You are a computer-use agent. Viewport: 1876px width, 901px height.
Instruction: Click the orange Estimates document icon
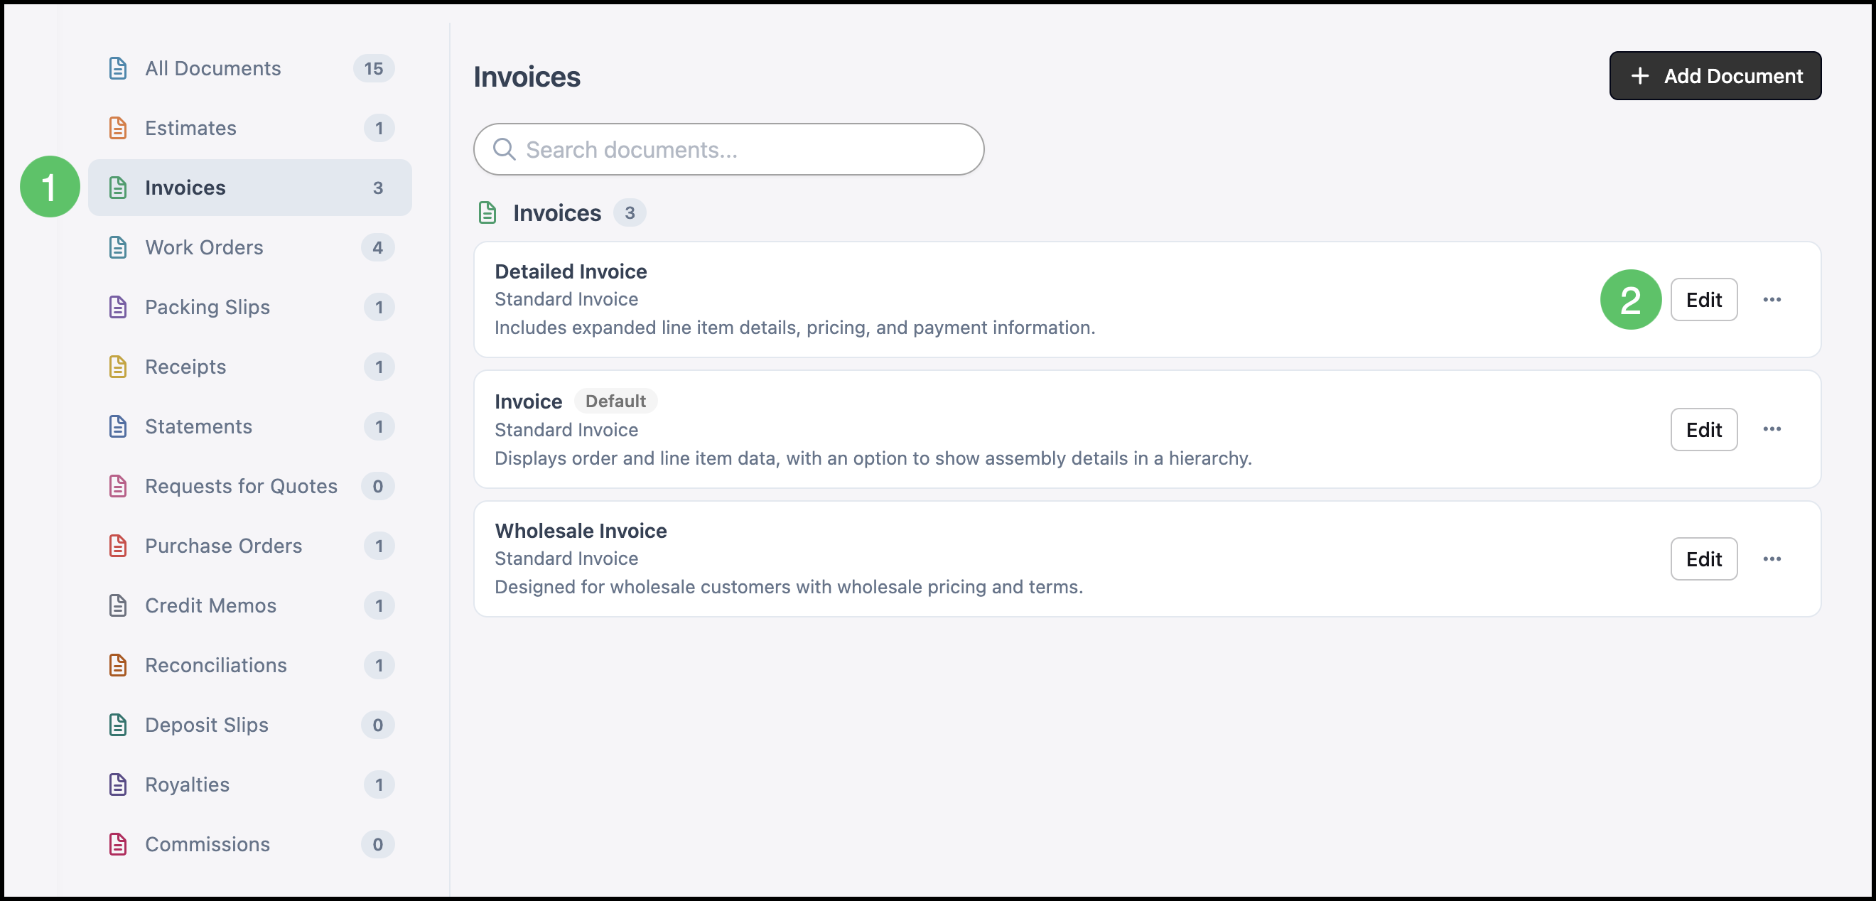click(x=118, y=128)
